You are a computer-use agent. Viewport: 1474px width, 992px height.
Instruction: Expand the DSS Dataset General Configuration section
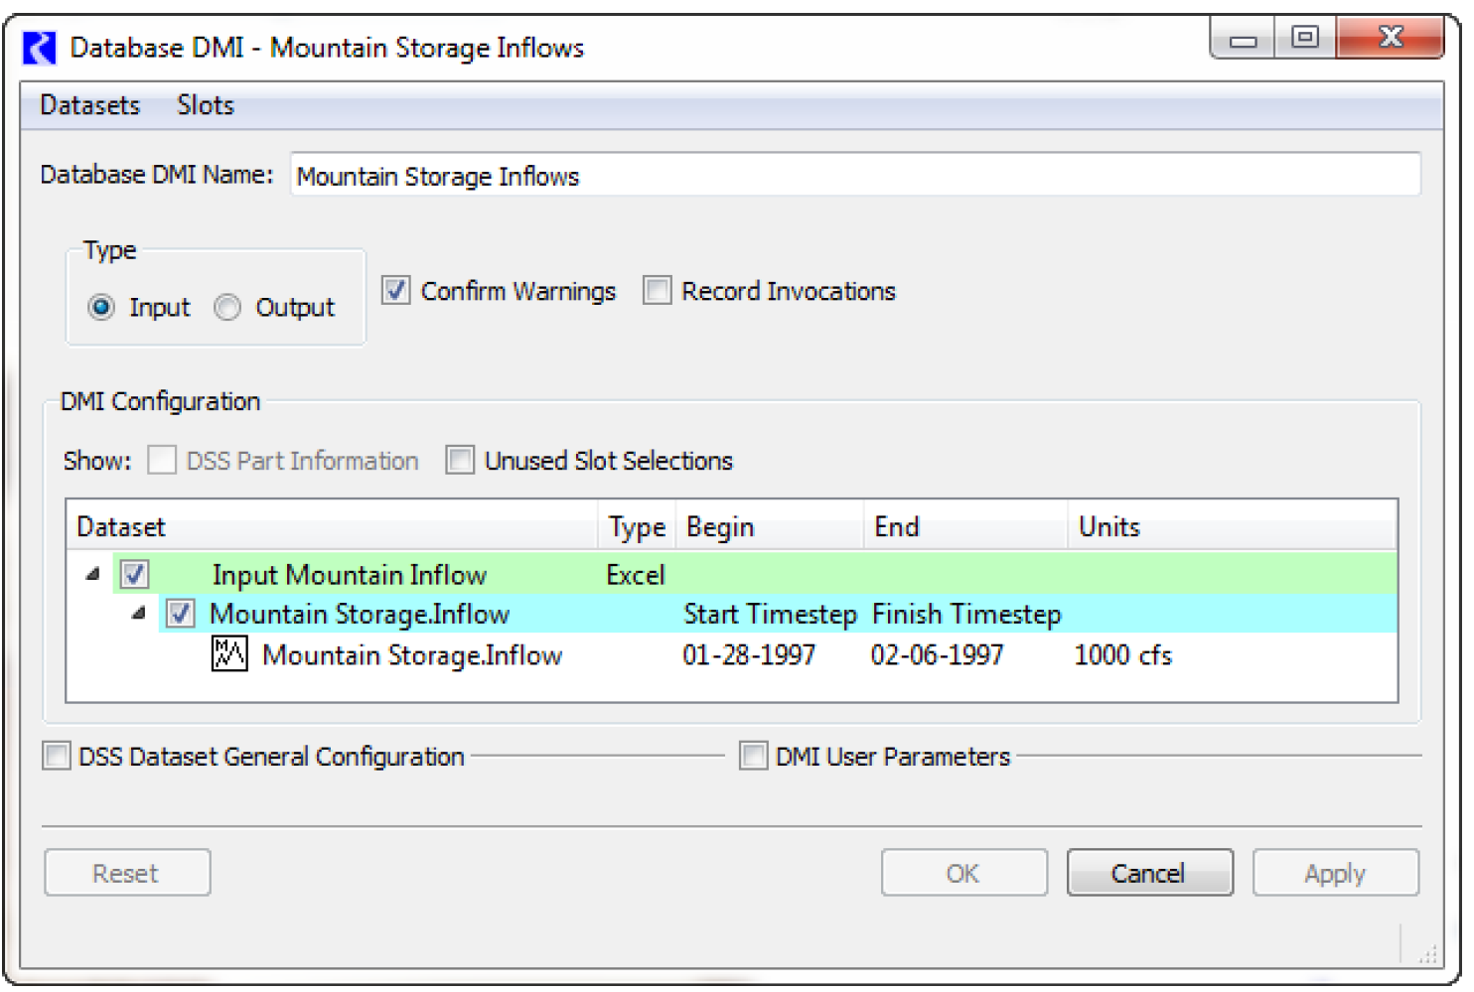(x=57, y=757)
